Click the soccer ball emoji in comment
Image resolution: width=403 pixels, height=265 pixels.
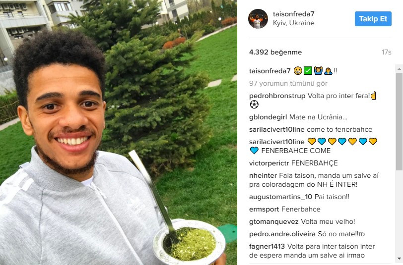(254, 105)
